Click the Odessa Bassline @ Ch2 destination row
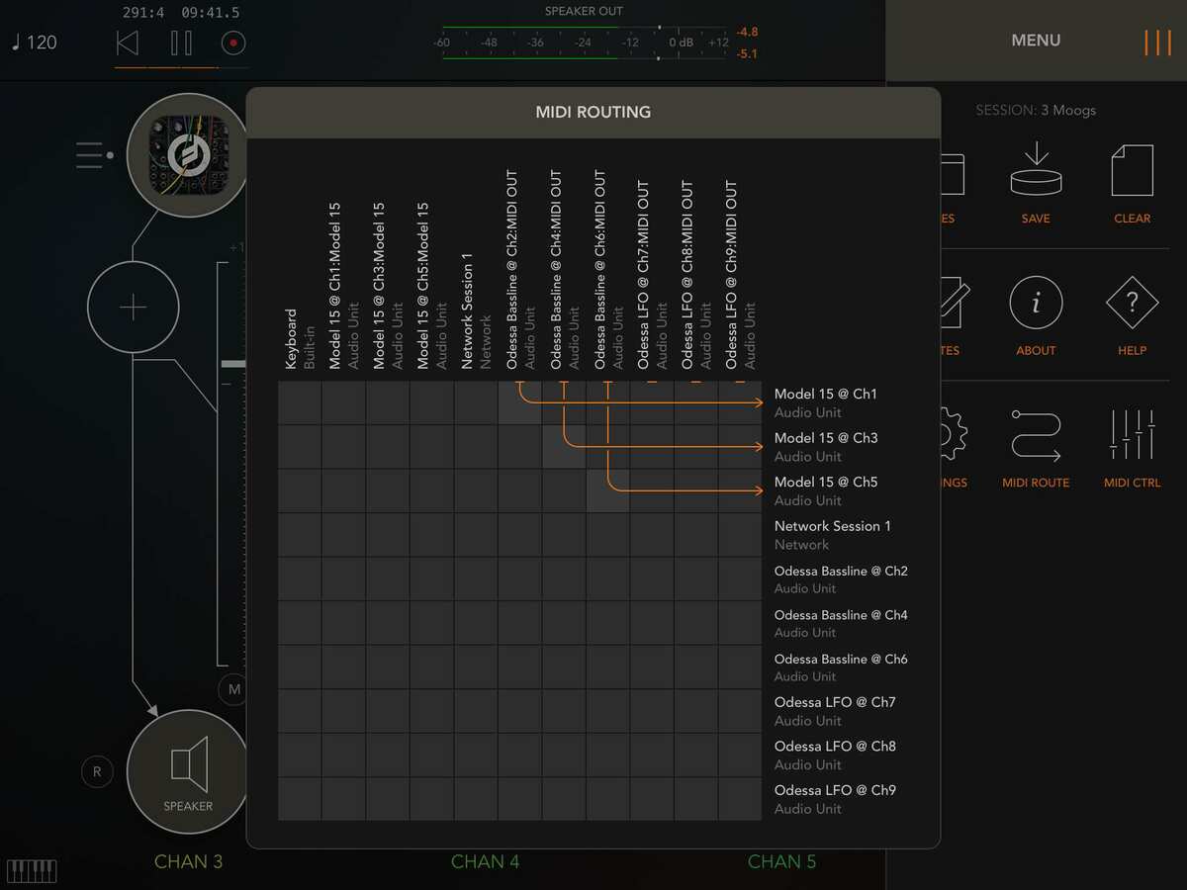The image size is (1187, 890). click(841, 579)
